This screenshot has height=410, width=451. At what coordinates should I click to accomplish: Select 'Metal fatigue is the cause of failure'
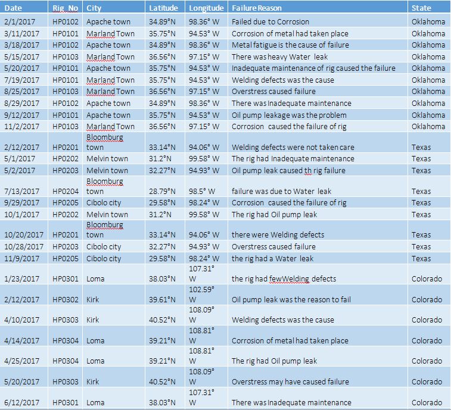click(318, 45)
